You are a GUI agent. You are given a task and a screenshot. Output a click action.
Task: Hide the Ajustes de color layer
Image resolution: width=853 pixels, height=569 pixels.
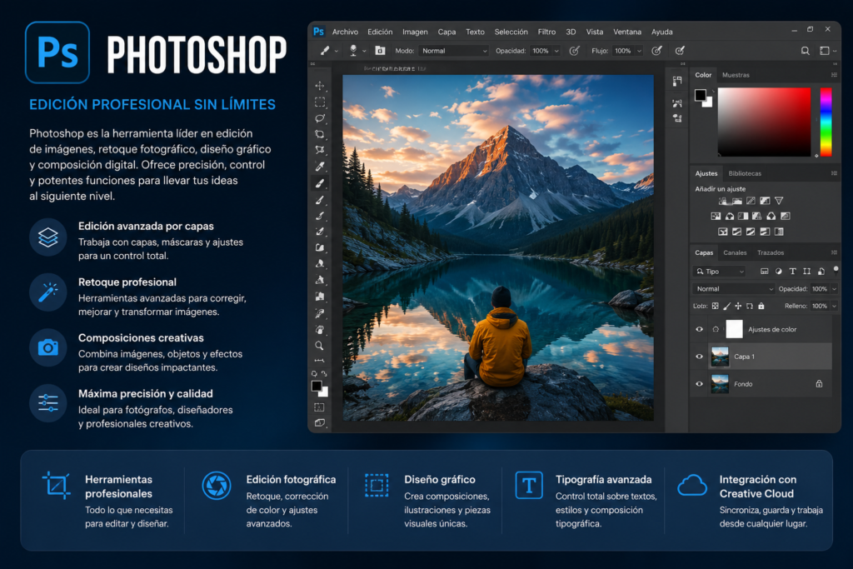click(700, 329)
